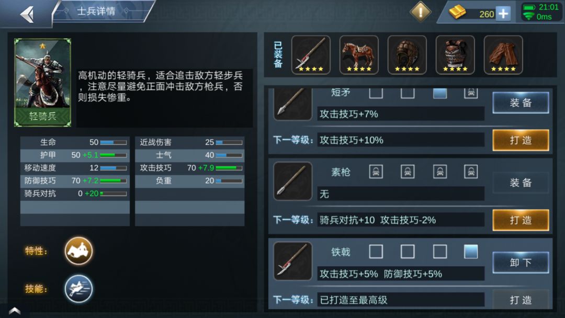Select first level box of 铁戟

click(x=376, y=252)
